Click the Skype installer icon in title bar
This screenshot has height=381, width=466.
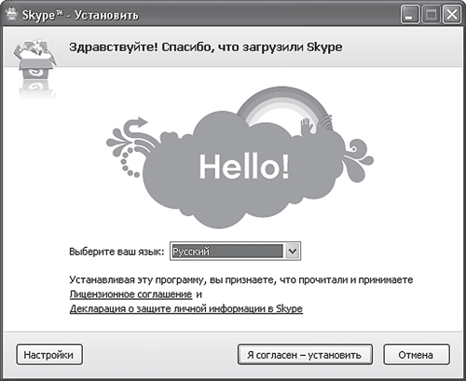point(11,14)
